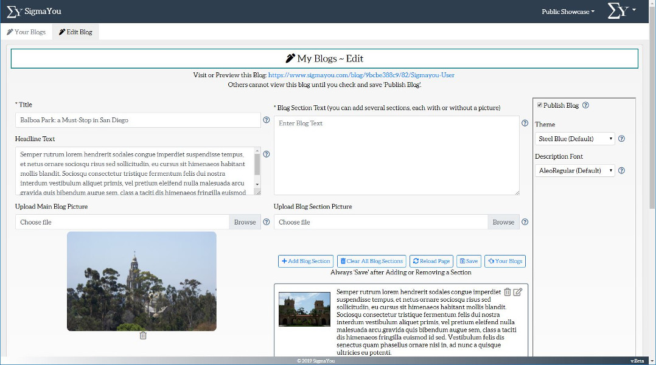The width and height of the screenshot is (656, 365).
Task: Show help for Upload Blog Section Picture
Action: coord(525,222)
